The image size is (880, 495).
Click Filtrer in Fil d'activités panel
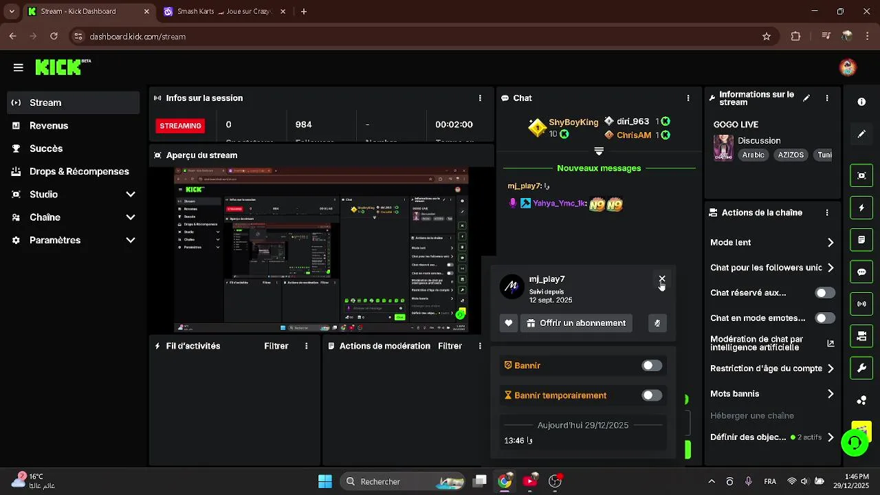pos(276,346)
